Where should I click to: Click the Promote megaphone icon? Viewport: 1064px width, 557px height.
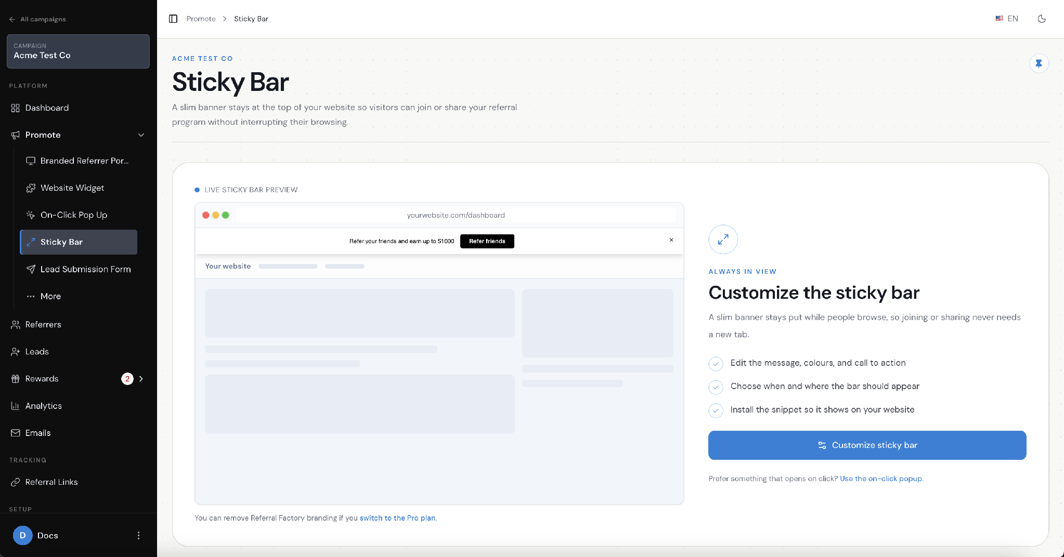[x=15, y=135]
